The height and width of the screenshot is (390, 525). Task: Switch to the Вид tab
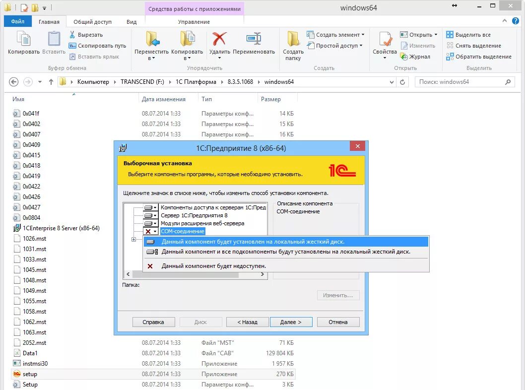pyautogui.click(x=131, y=22)
